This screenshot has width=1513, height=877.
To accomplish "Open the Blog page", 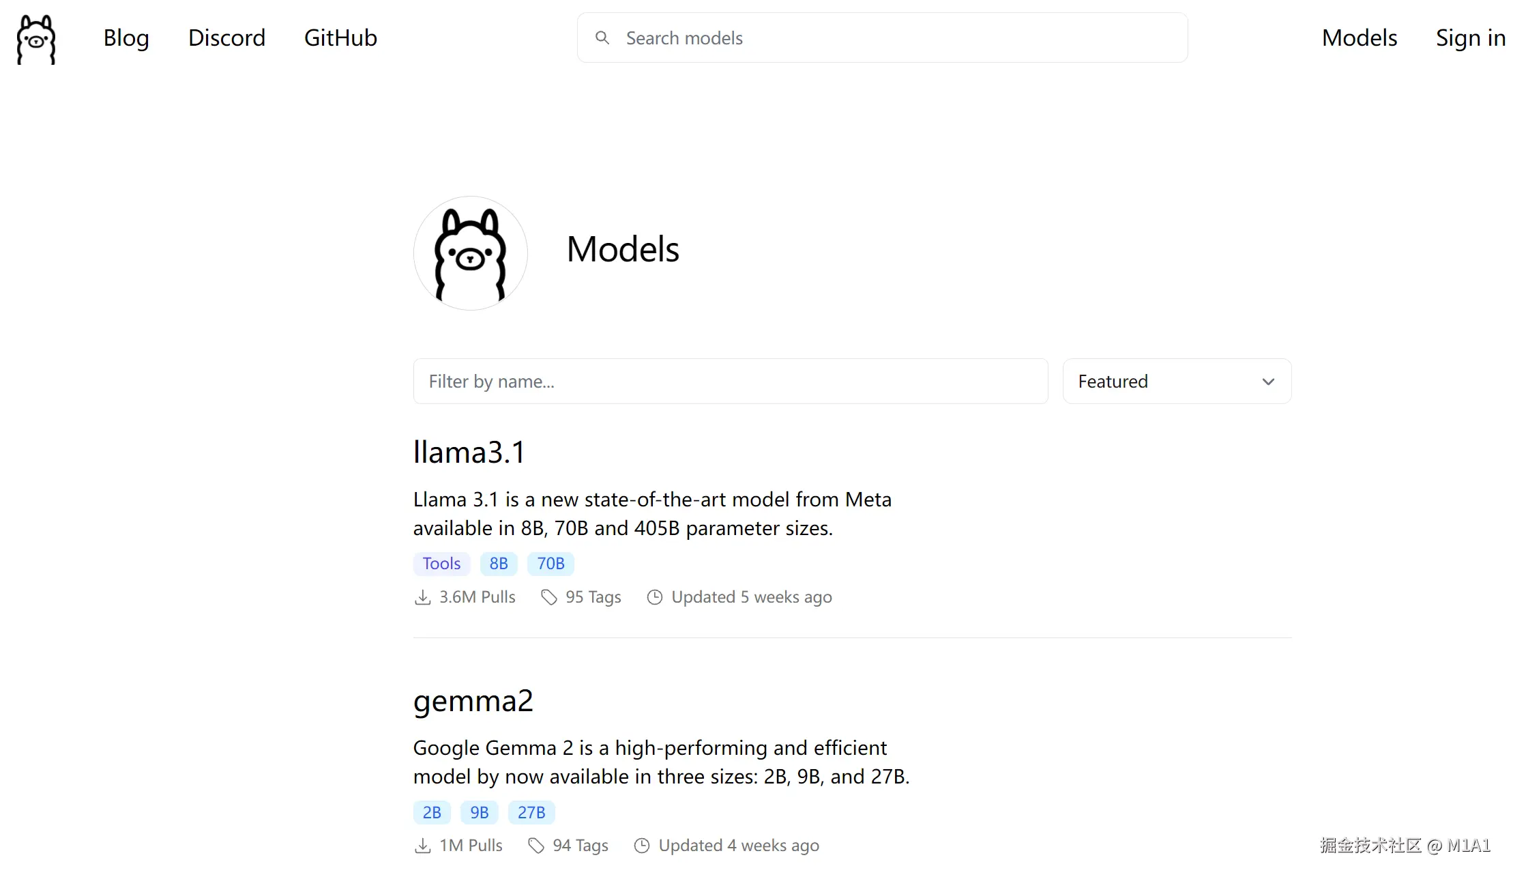I will pos(126,38).
